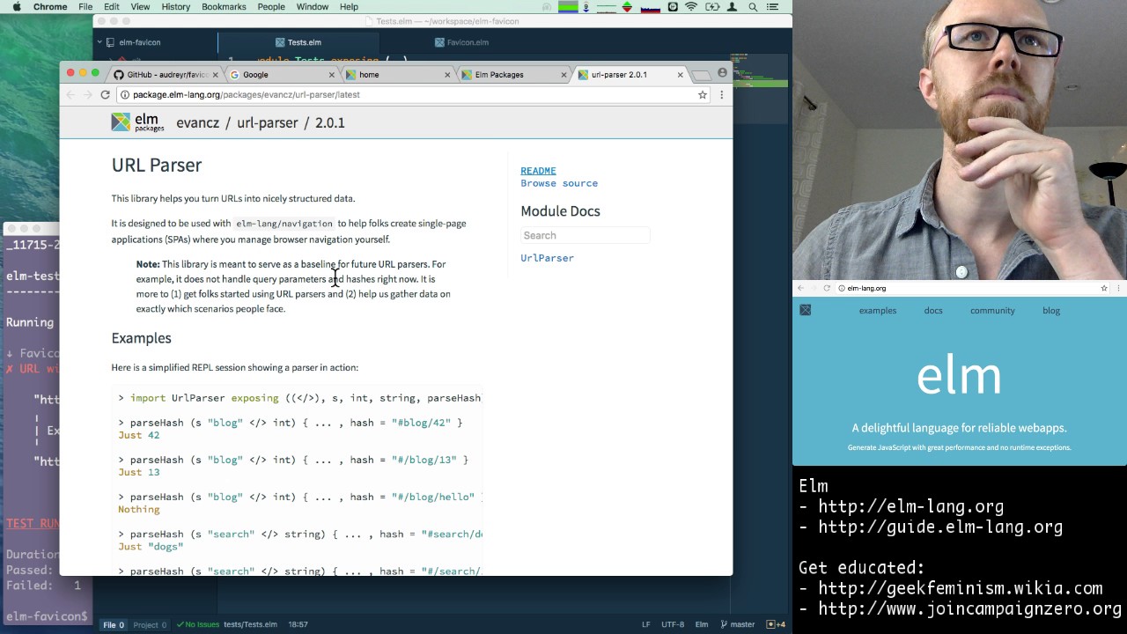Screen dimensions: 1127x634
Task: Close the Elm Packages tab
Action: coord(563,75)
